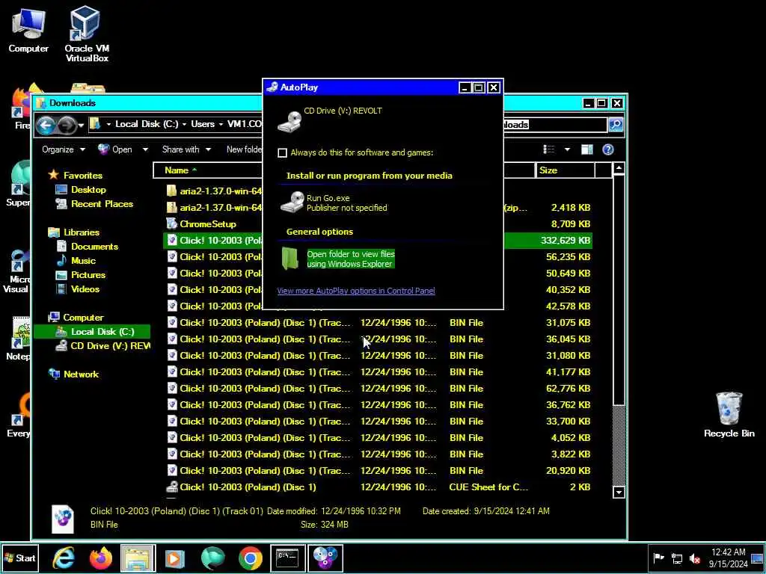
Task: Open the Start menu
Action: pyautogui.click(x=19, y=558)
